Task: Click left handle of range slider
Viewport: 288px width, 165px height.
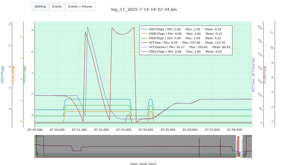Action: pyautogui.click(x=236, y=146)
